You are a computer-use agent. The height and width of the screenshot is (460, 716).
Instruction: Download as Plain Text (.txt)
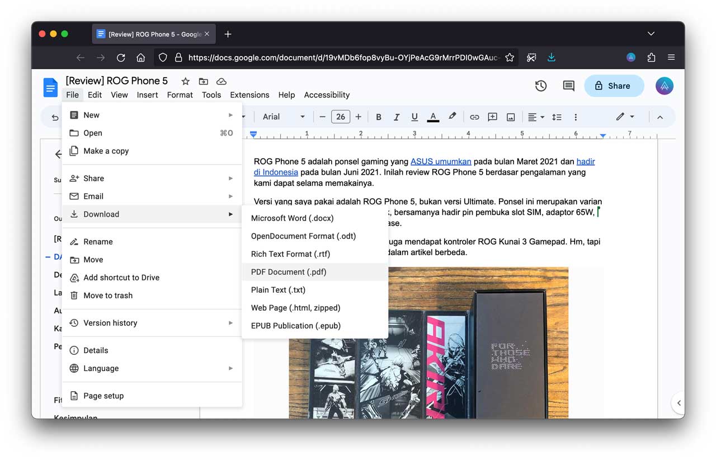[315, 290]
